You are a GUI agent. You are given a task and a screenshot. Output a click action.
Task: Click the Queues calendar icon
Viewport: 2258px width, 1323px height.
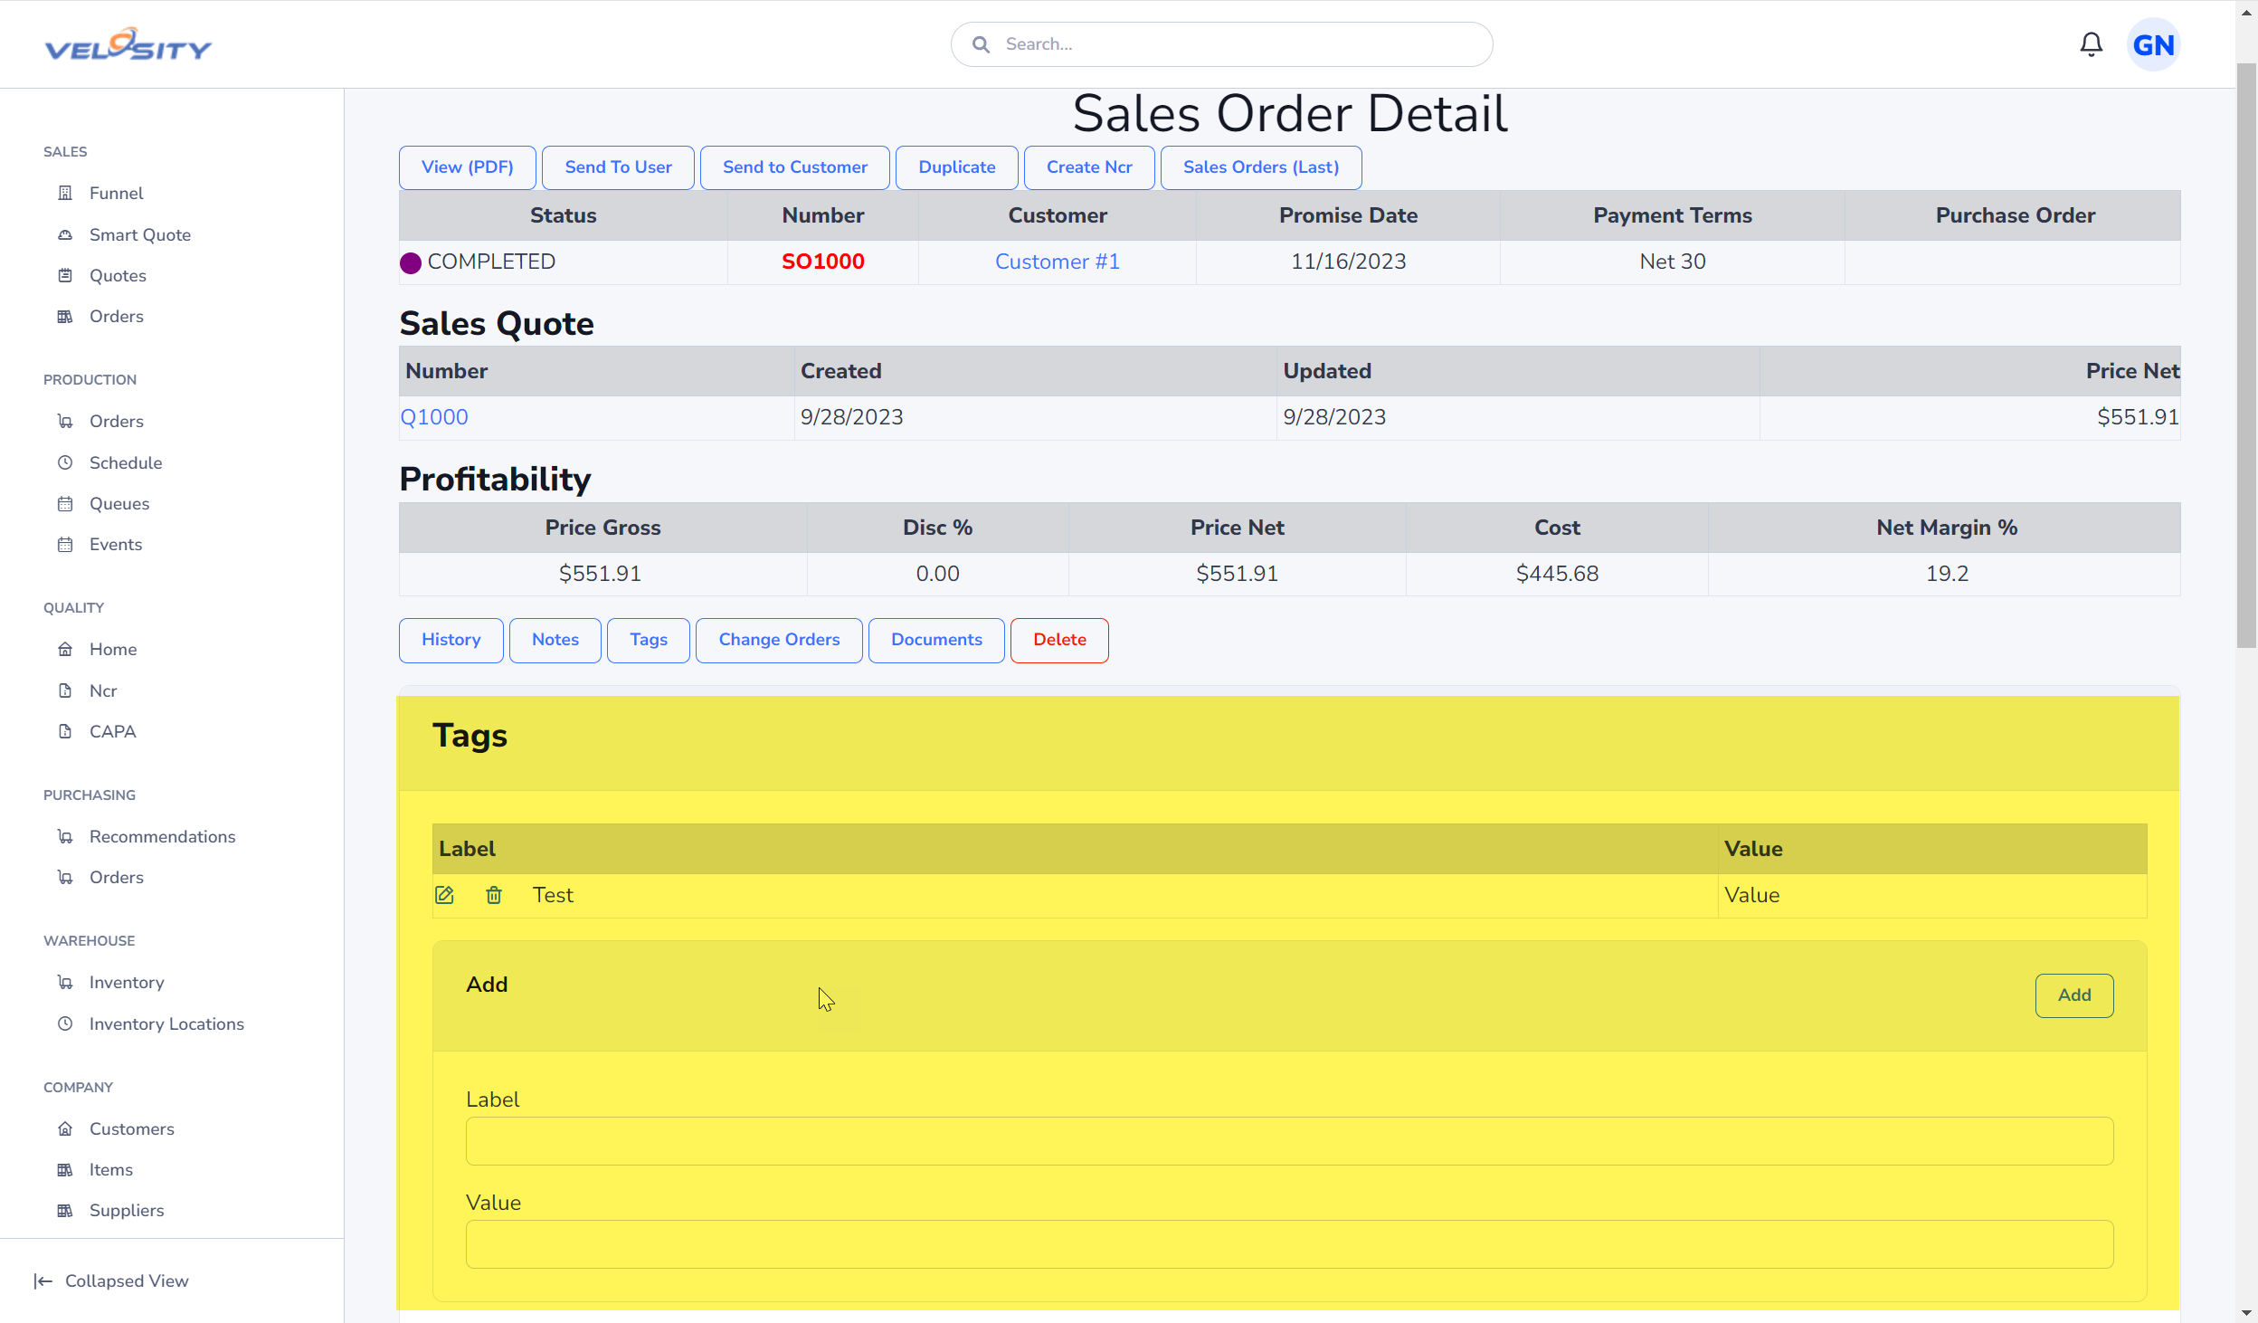tap(65, 503)
